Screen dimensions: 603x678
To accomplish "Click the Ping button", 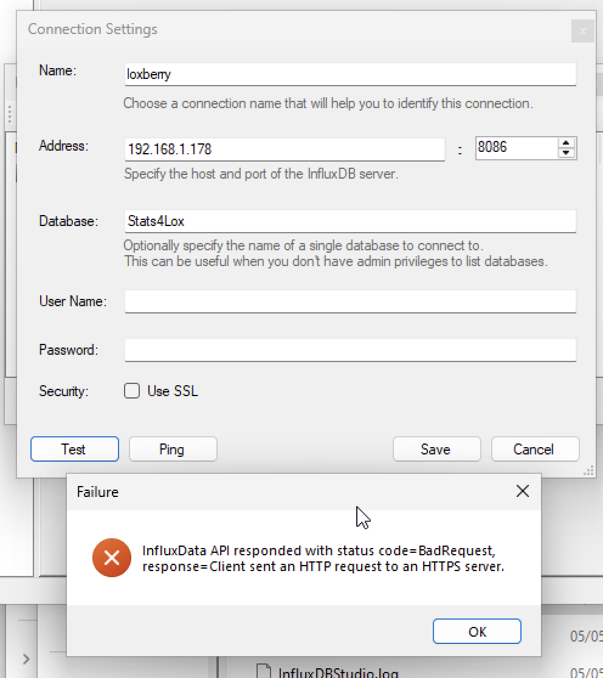I will [173, 449].
